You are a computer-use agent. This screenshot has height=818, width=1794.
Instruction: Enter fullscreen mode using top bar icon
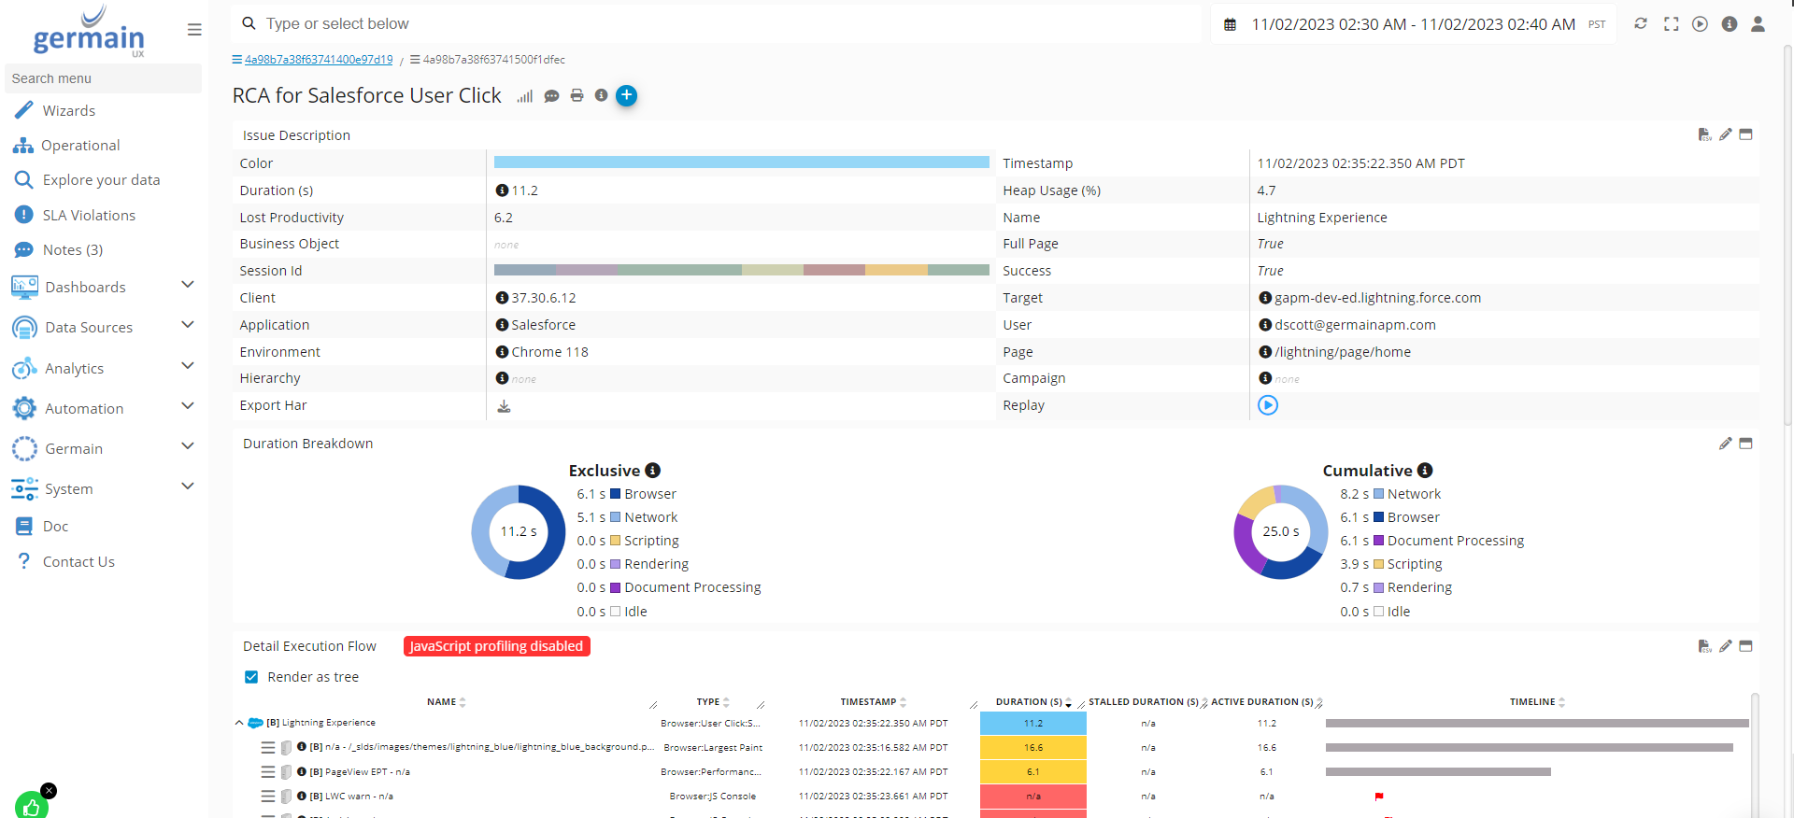(x=1671, y=24)
